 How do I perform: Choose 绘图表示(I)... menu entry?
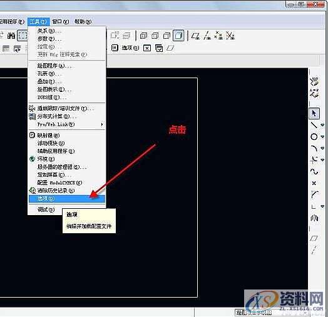pos(67,89)
